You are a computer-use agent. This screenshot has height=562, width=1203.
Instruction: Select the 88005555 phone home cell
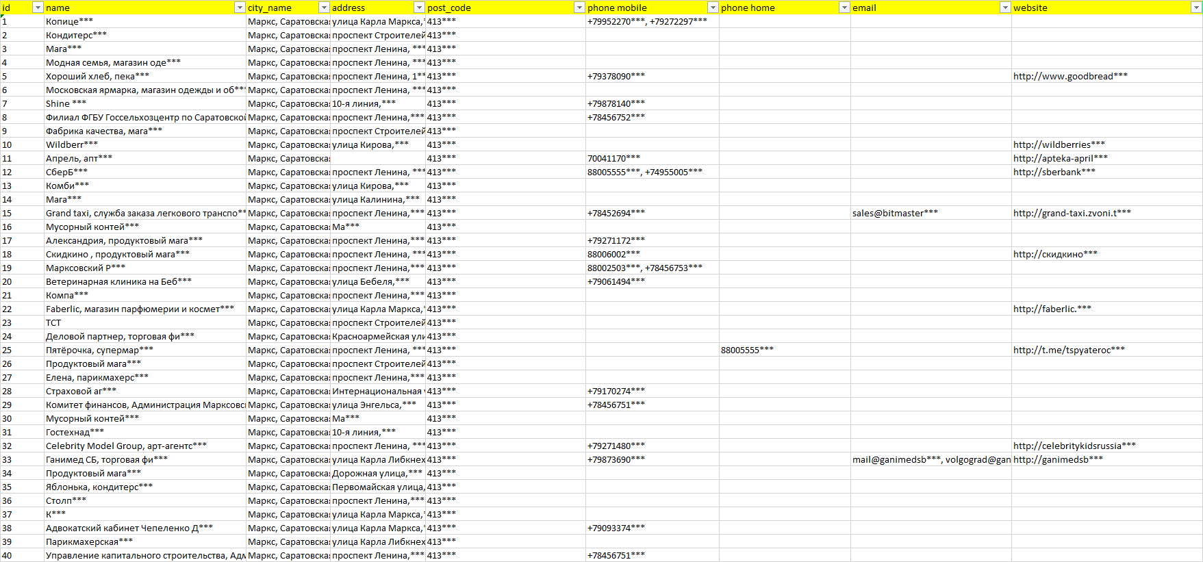[x=747, y=350]
